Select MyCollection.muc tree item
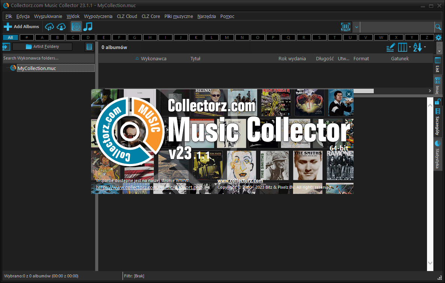Image resolution: width=445 pixels, height=283 pixels. click(x=55, y=68)
